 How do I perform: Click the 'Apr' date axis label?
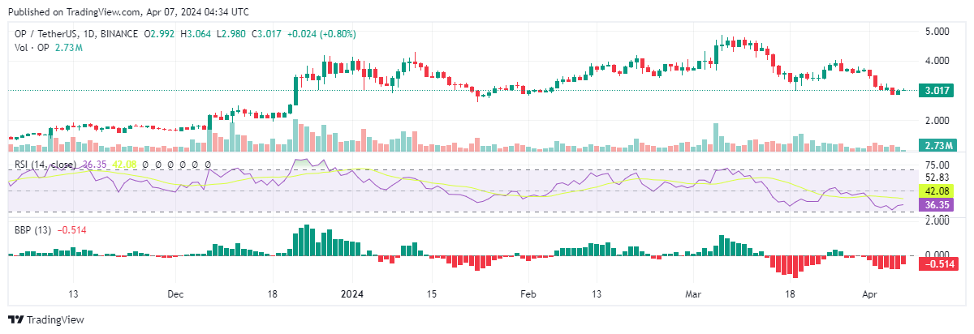tap(872, 293)
